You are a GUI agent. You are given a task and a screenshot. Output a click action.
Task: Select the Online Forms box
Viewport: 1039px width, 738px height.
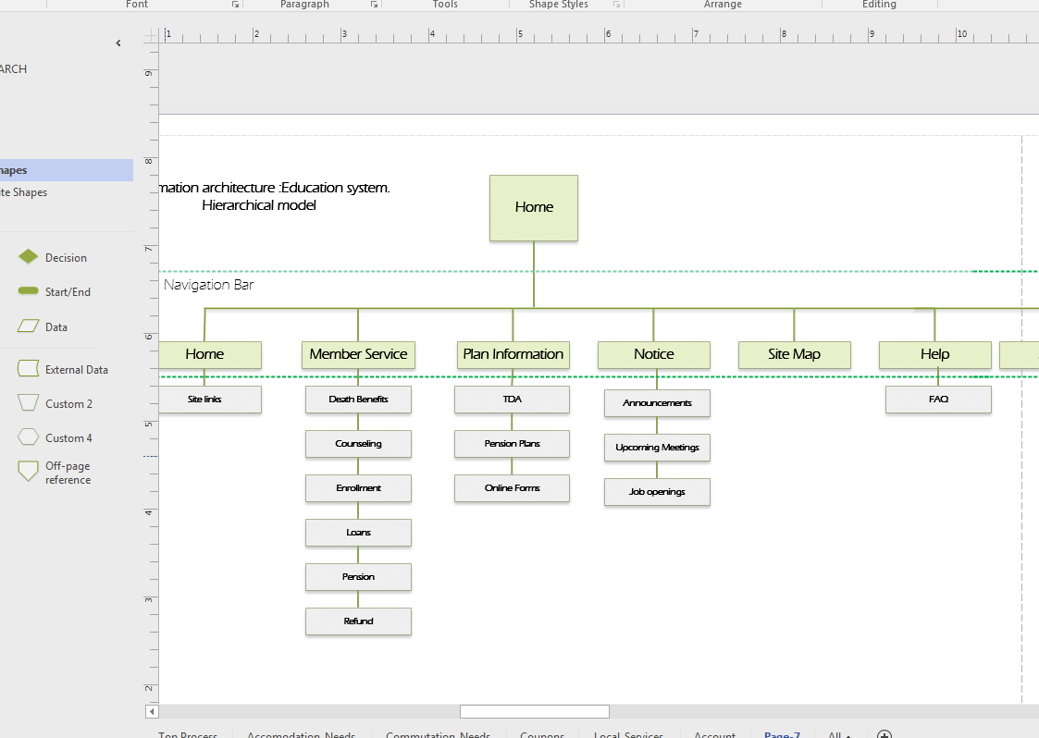(x=512, y=488)
